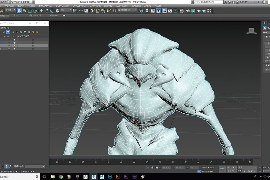Select the Move transform tool

coord(42,10)
